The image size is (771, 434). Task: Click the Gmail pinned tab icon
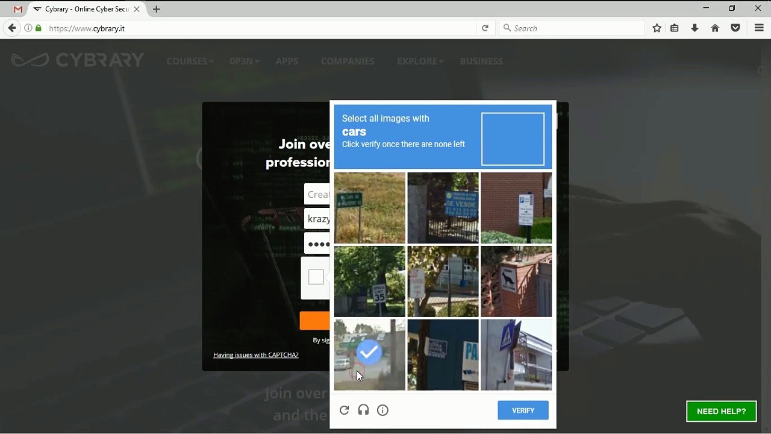point(18,9)
